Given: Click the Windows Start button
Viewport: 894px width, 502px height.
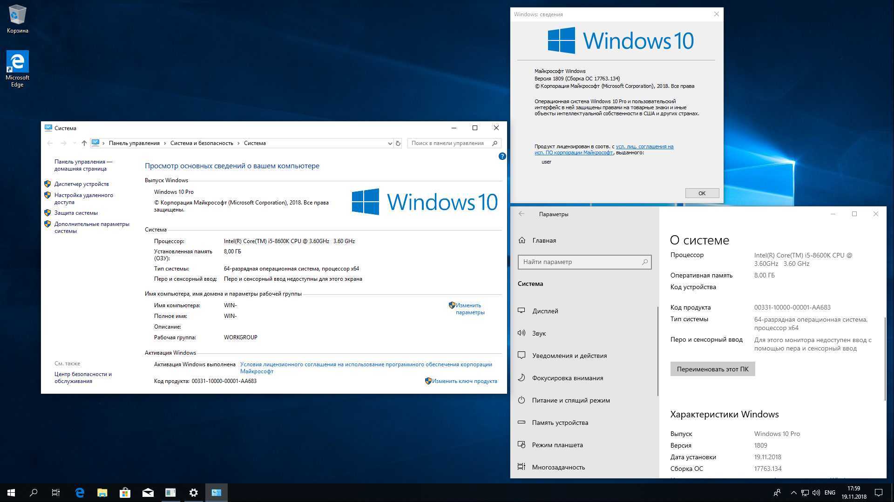Looking at the screenshot, I should pos(11,493).
